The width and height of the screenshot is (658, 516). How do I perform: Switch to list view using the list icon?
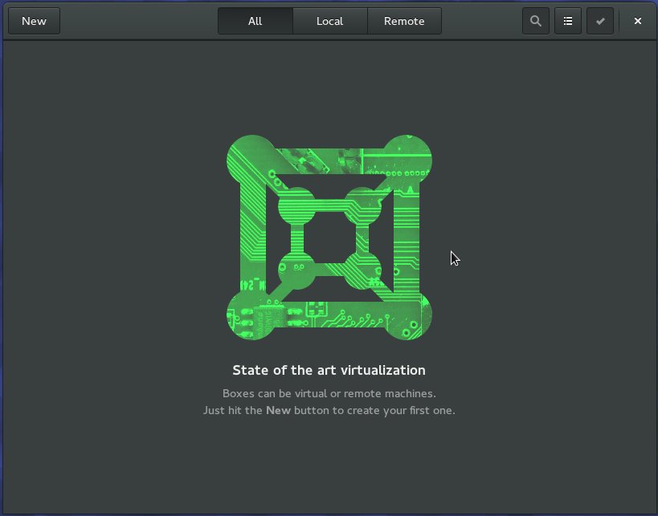click(568, 21)
